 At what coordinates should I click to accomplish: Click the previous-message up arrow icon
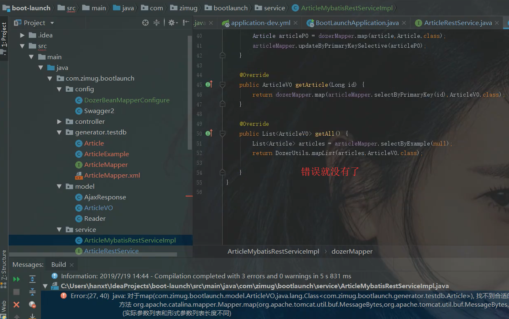pyautogui.click(x=16, y=317)
